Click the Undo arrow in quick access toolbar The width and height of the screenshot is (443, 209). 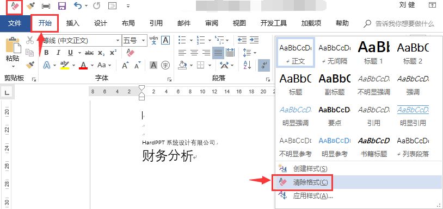click(78, 5)
